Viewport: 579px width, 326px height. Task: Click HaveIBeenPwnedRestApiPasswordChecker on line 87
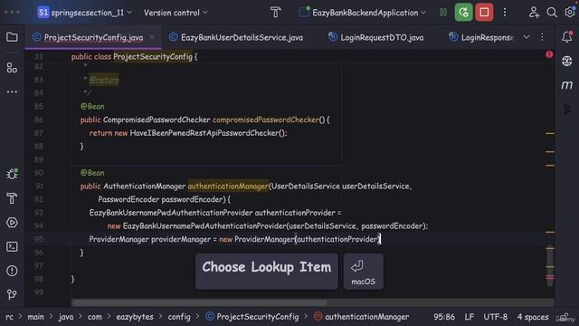[x=204, y=133]
